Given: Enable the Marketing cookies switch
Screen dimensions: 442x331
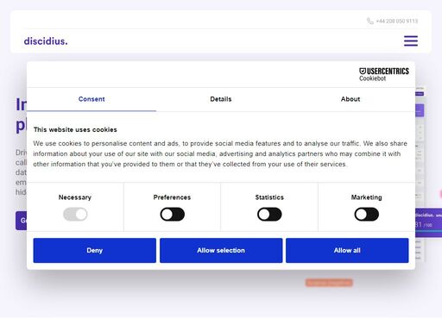Looking at the screenshot, I should pos(367,215).
